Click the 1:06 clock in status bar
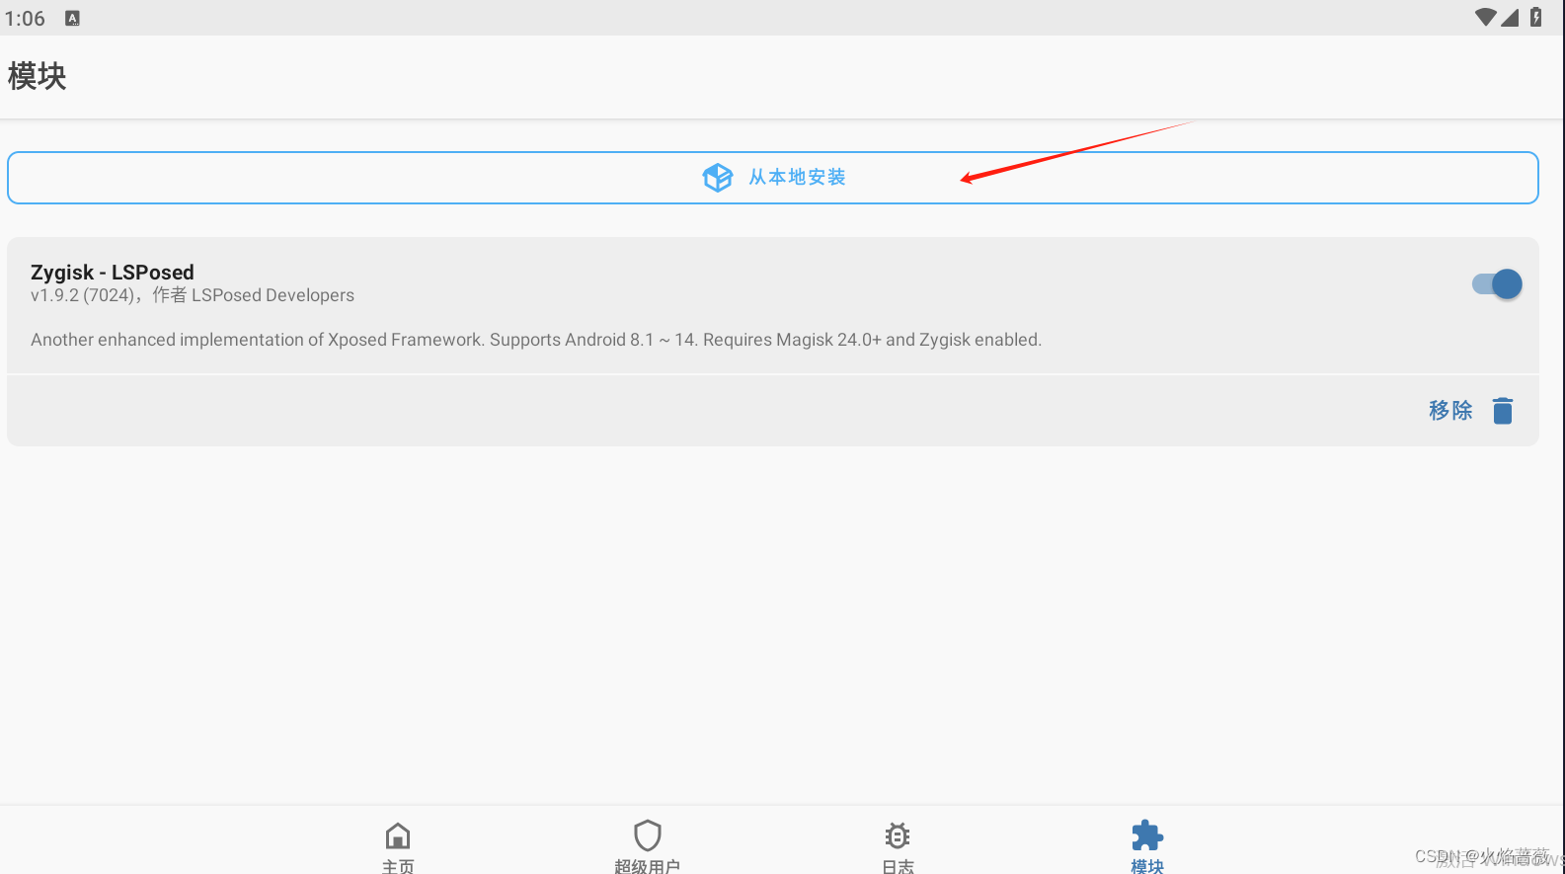This screenshot has width=1565, height=874. click(x=25, y=19)
